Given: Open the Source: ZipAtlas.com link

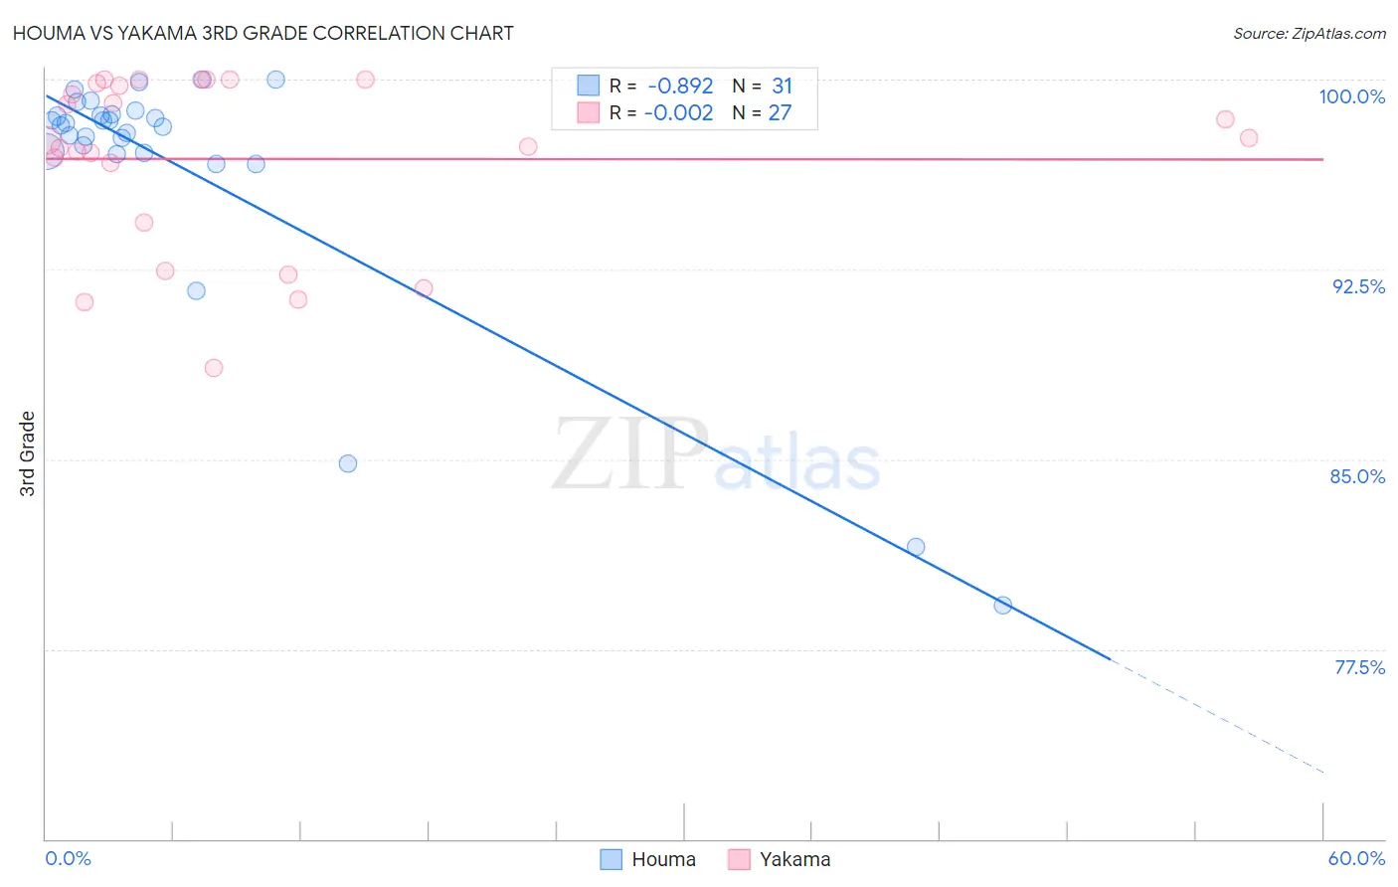Looking at the screenshot, I should click(x=1310, y=33).
